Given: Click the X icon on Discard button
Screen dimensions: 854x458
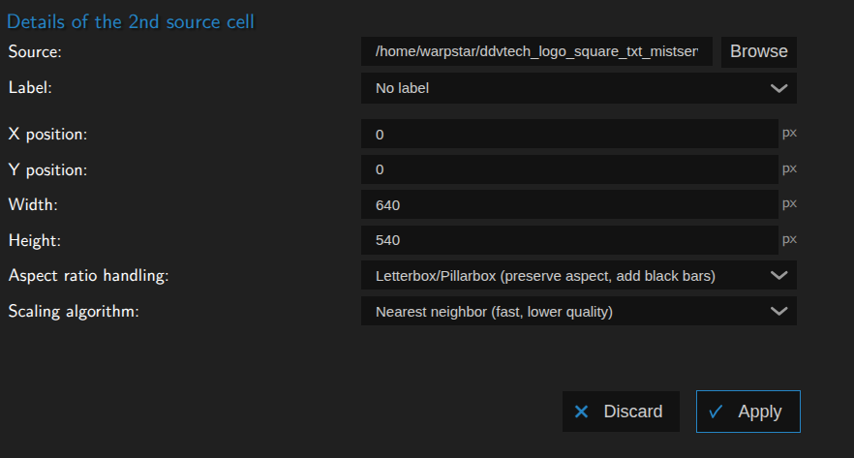Looking at the screenshot, I should (x=581, y=412).
